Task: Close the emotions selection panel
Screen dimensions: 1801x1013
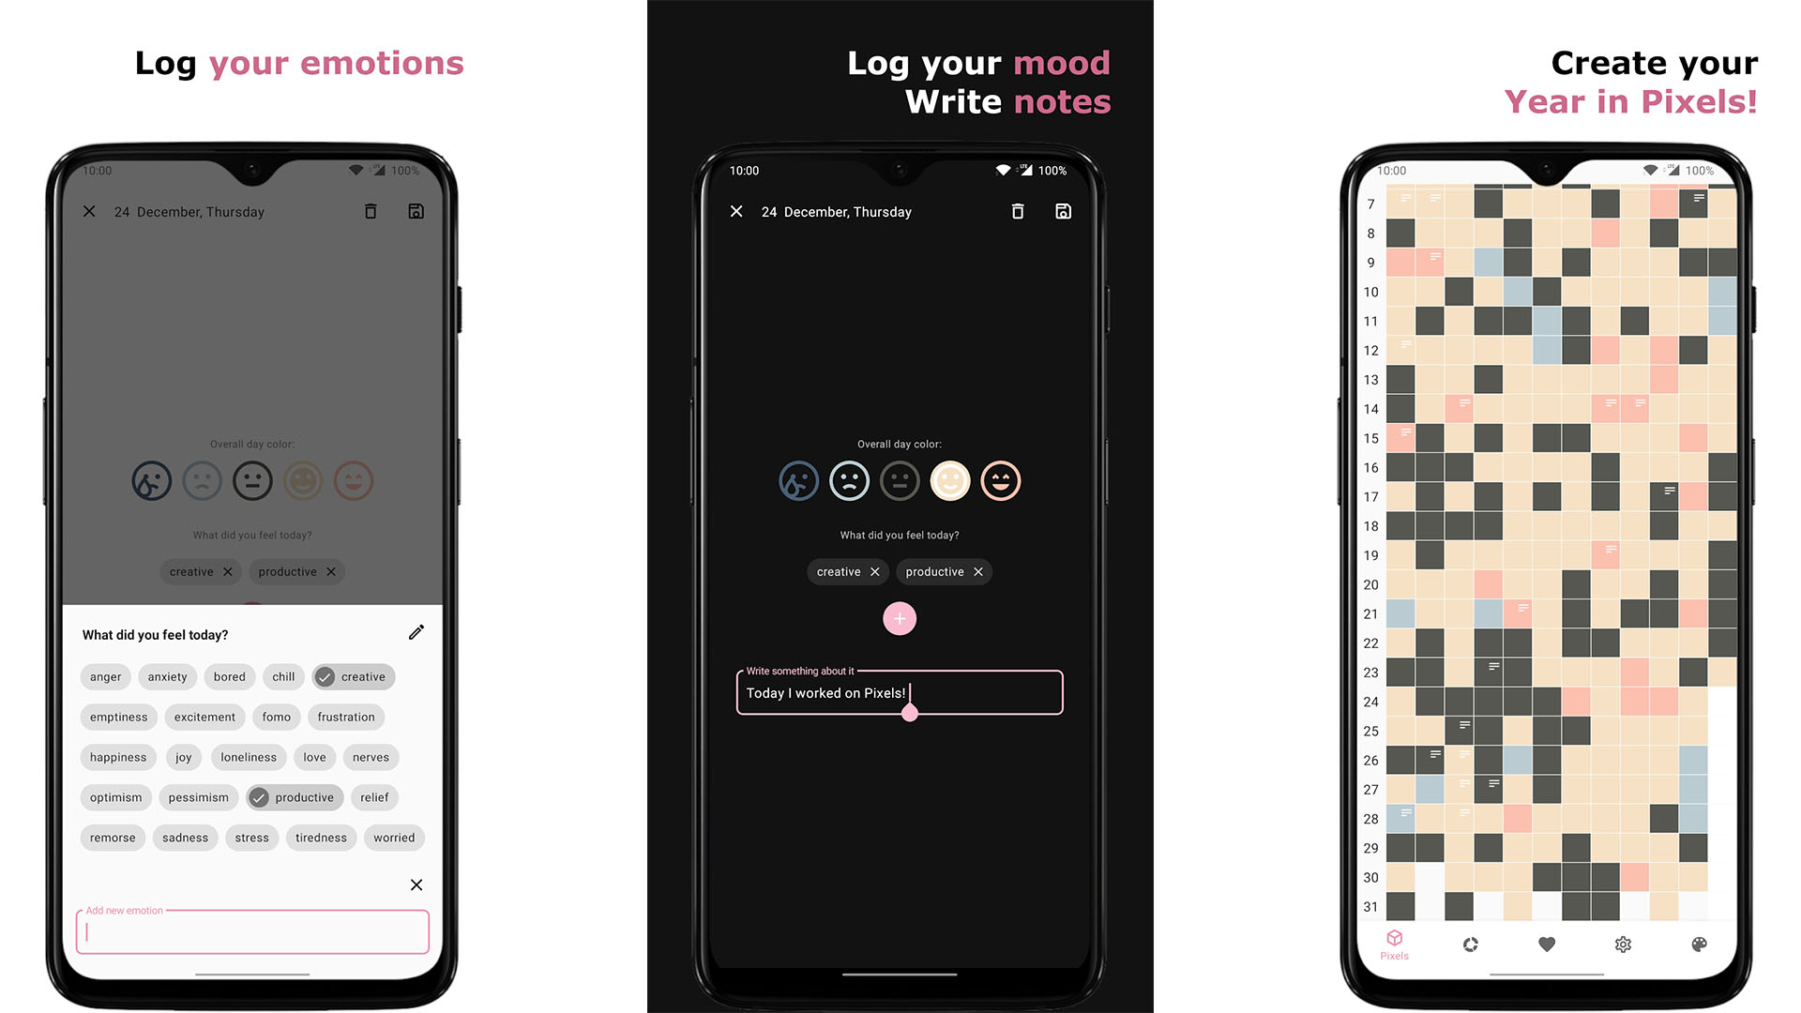Action: click(415, 884)
